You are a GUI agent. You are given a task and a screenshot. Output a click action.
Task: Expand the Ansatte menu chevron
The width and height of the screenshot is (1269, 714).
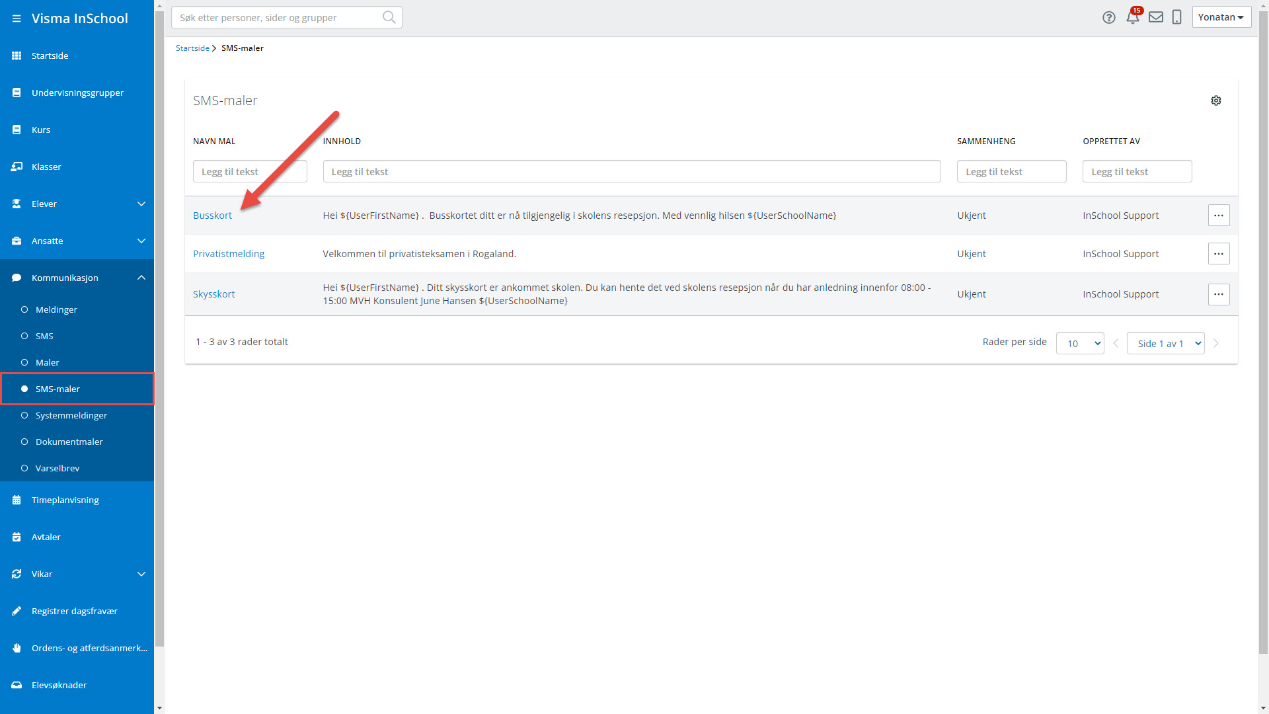[x=141, y=241]
